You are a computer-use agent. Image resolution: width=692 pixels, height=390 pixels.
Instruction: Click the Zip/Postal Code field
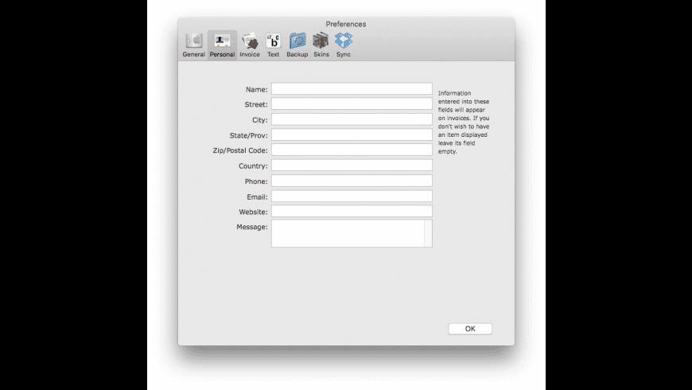coord(352,150)
